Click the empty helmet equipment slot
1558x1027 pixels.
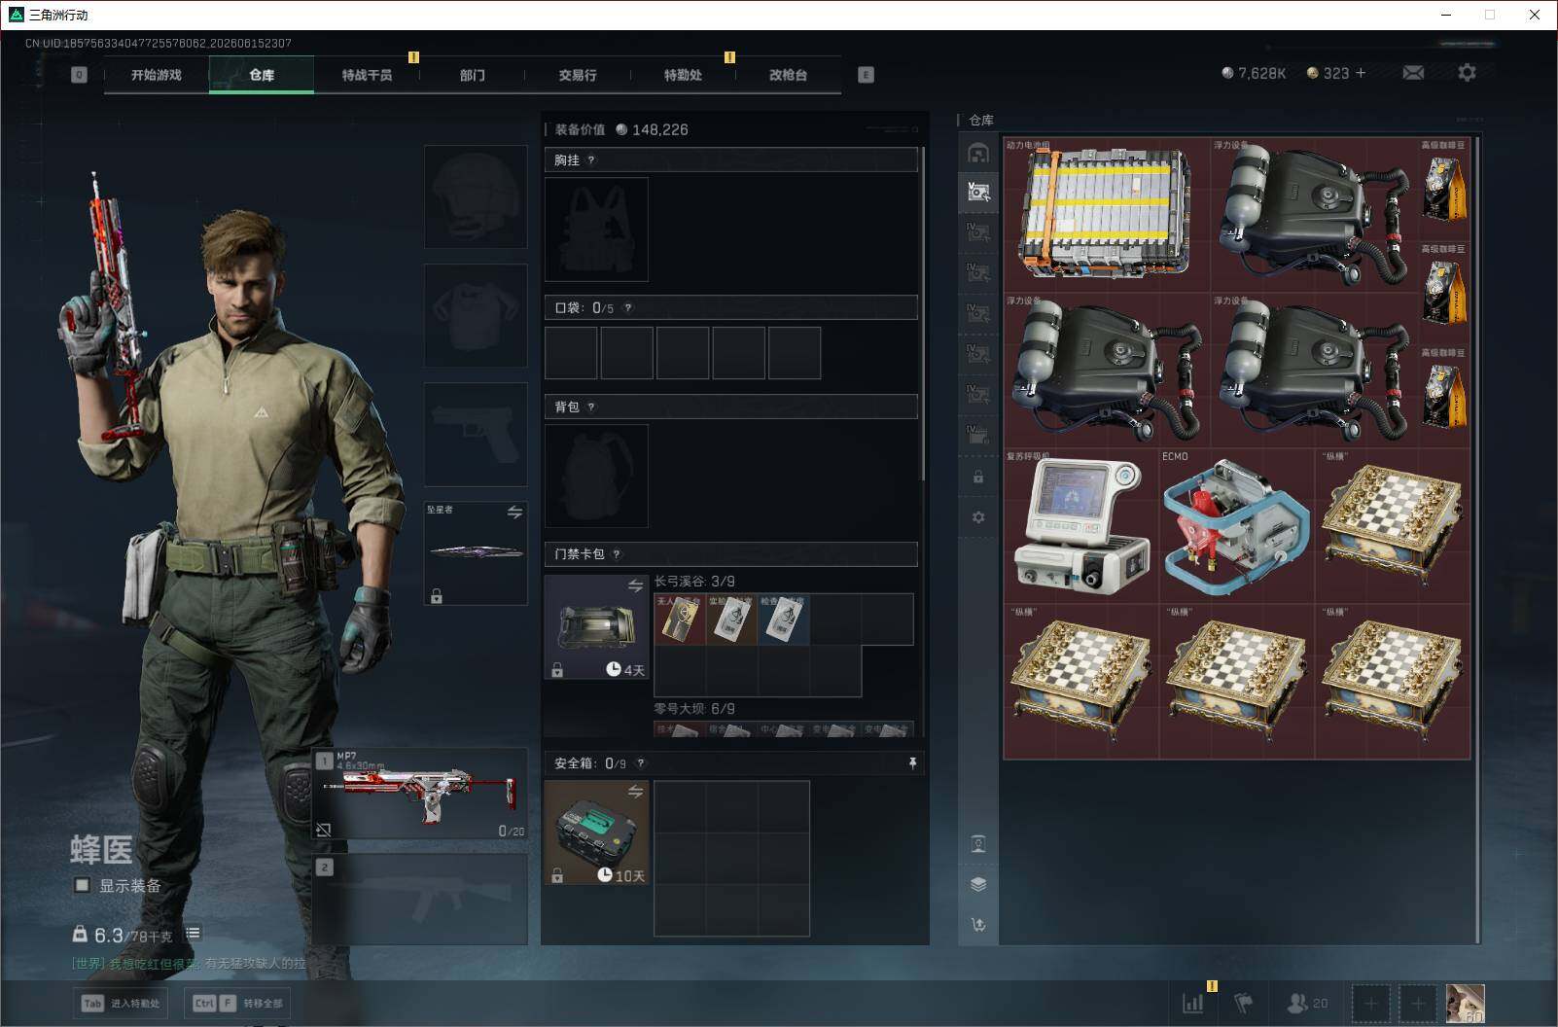click(476, 196)
